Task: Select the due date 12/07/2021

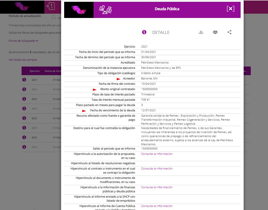Action: click(x=149, y=110)
